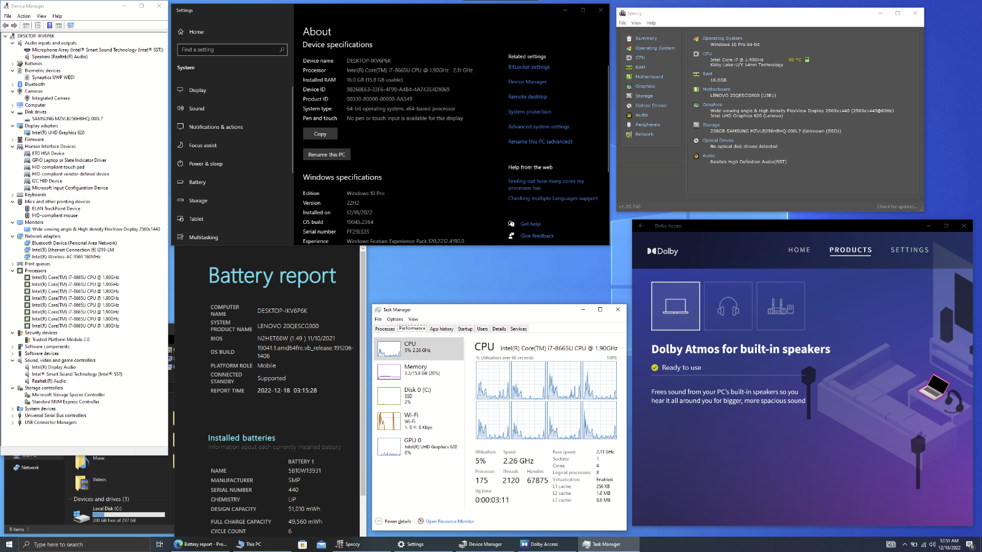The image size is (982, 552).
Task: Click the blue question mark Help toolbar icon
Action: pos(49,26)
